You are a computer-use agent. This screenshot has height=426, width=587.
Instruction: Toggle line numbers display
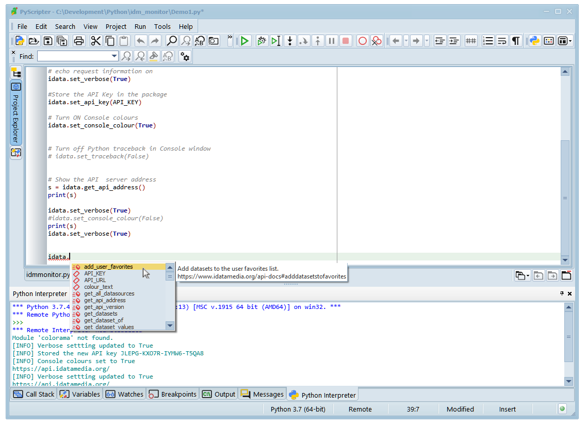(x=488, y=41)
